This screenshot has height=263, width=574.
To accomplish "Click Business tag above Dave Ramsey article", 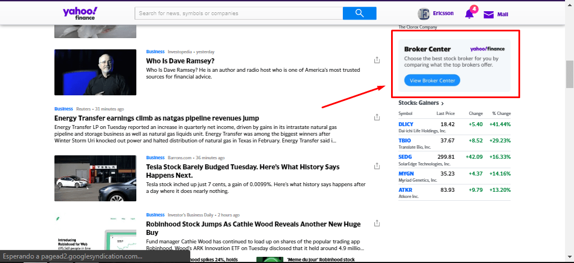I will (155, 52).
